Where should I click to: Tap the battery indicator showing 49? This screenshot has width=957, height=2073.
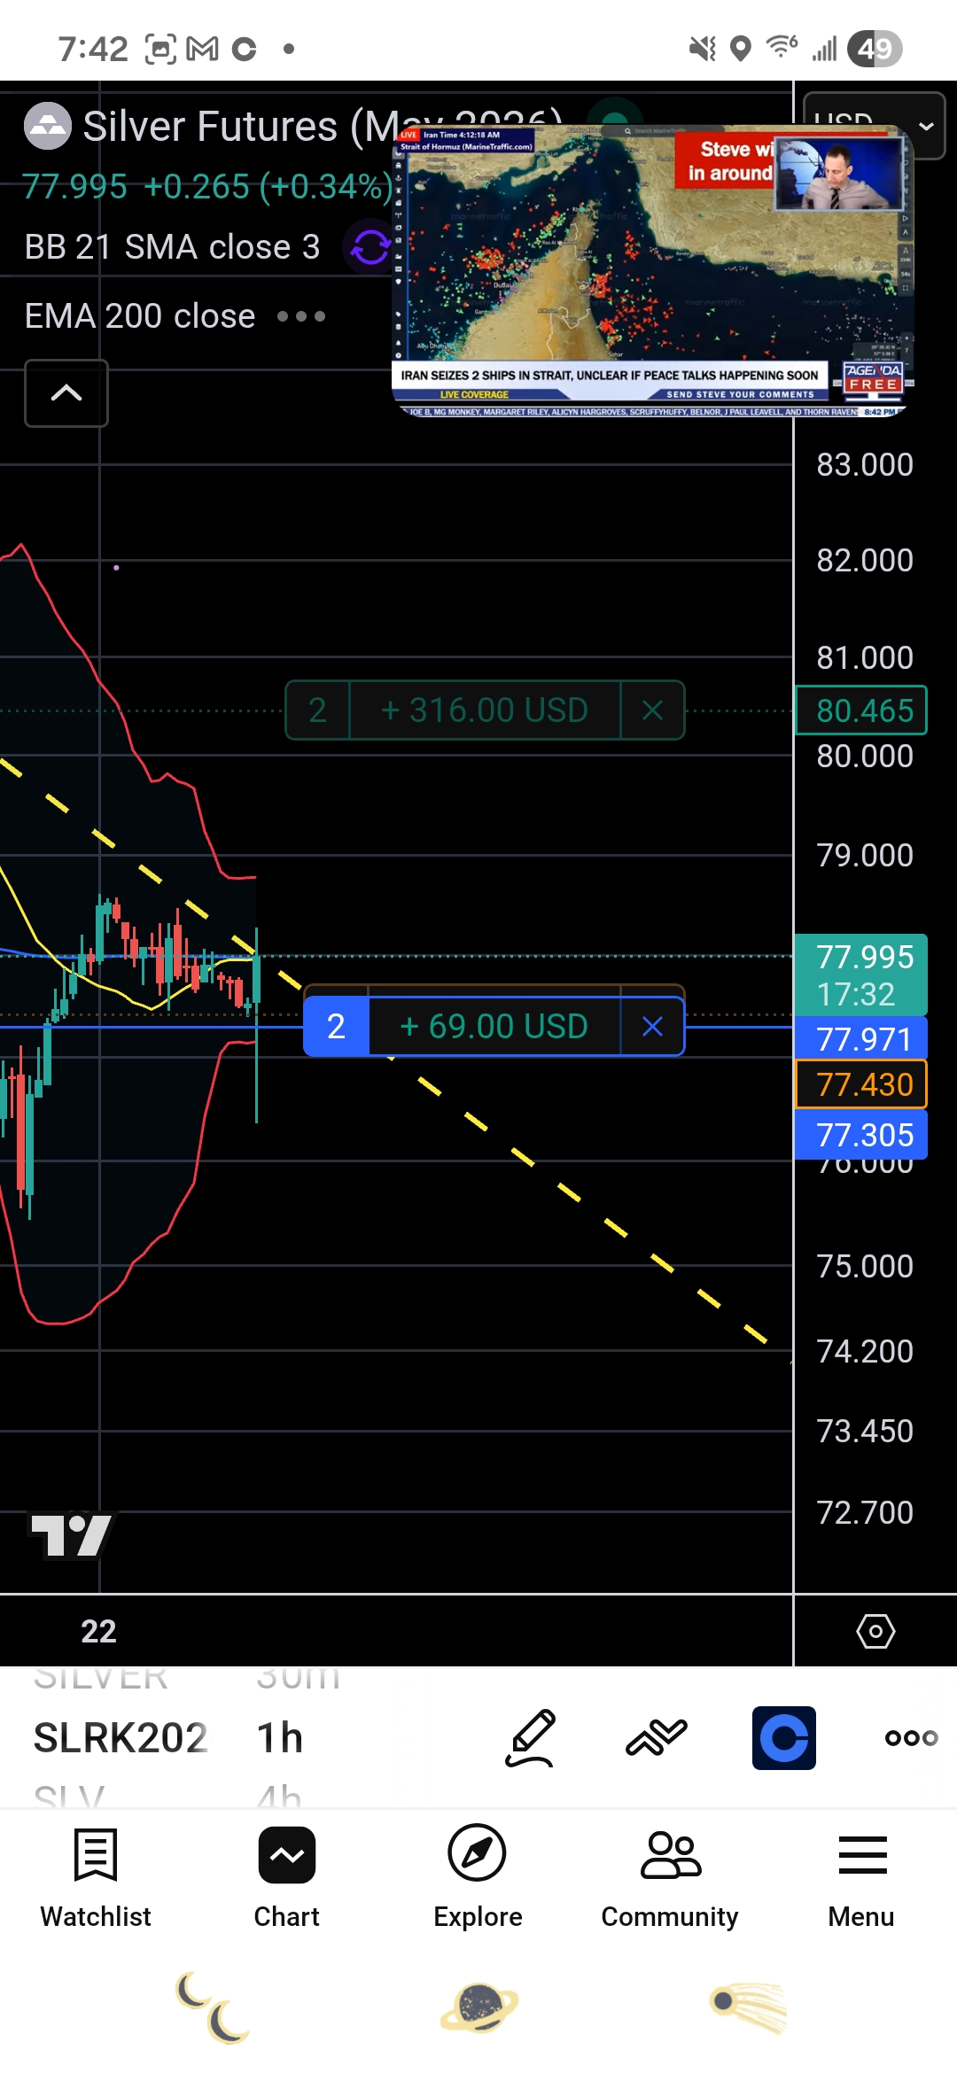(x=875, y=49)
